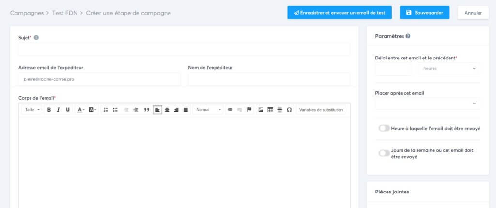
Task: Go to the Campagnes breadcrumb
Action: click(x=27, y=13)
